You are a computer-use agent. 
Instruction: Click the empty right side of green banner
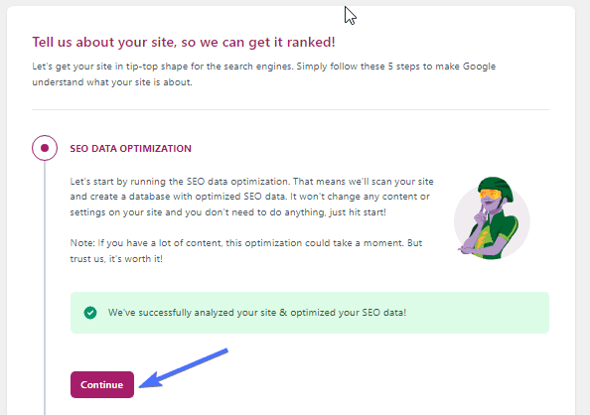click(x=478, y=313)
